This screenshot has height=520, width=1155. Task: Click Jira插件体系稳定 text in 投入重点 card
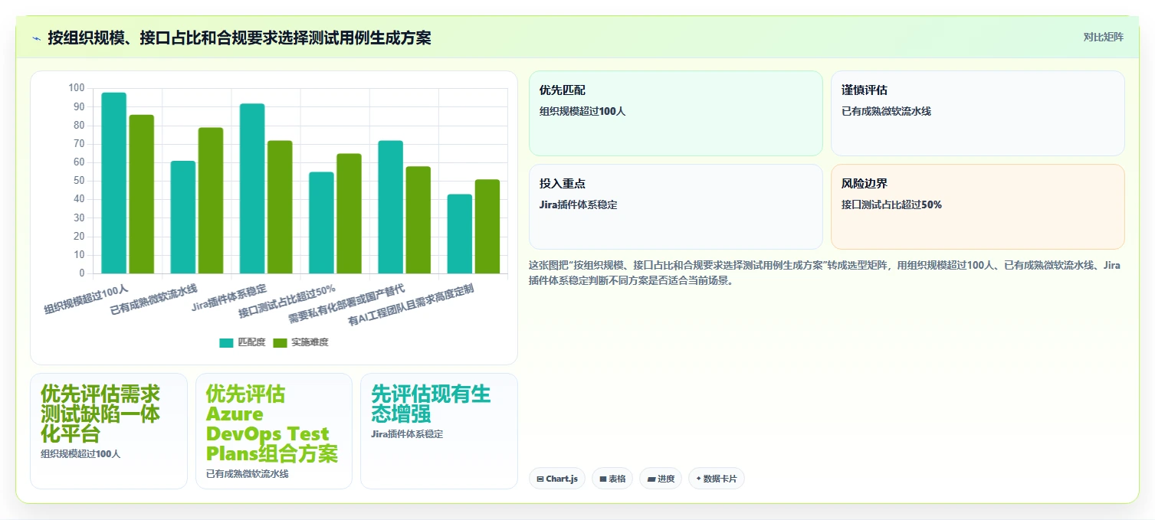578,204
